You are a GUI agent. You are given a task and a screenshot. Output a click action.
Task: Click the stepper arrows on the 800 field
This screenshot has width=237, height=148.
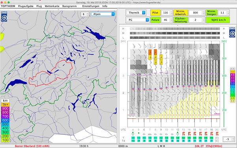[x=203, y=13]
